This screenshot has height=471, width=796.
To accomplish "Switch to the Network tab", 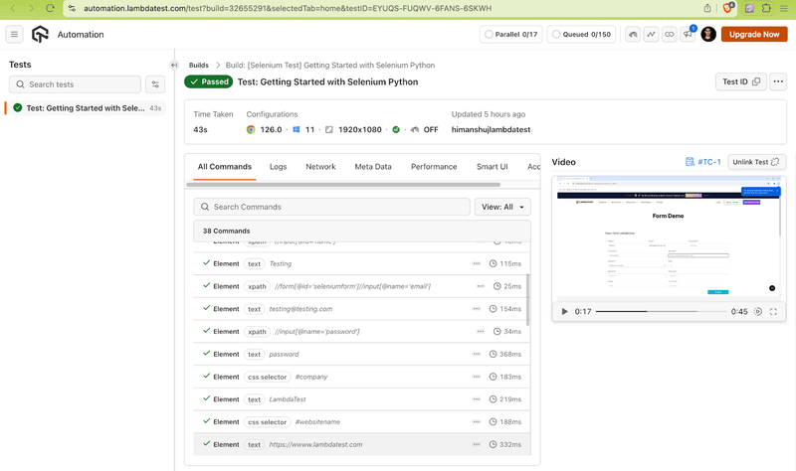I will pos(320,167).
